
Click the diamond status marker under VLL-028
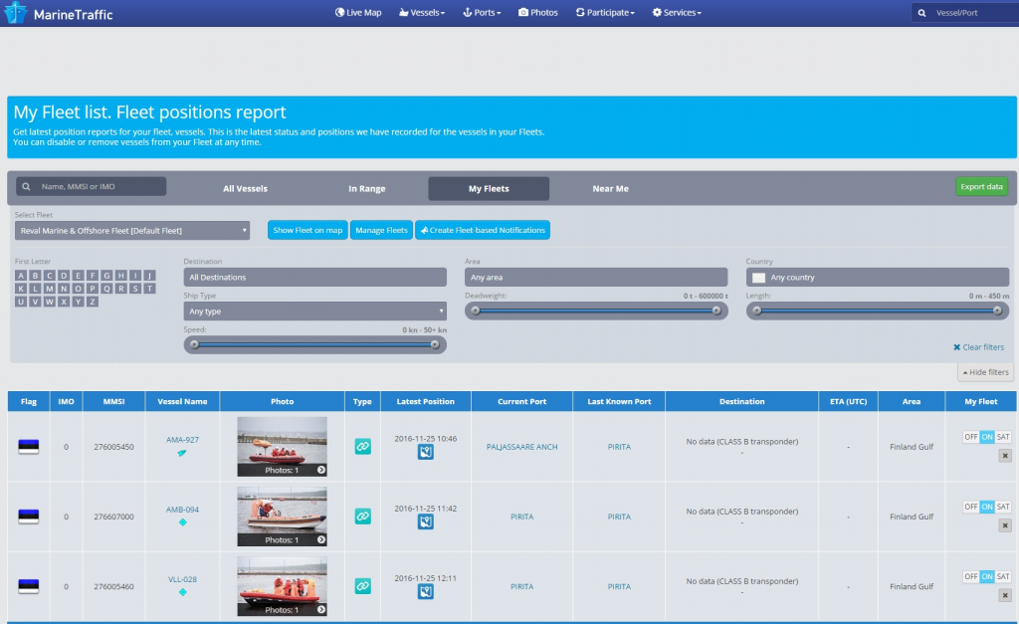pos(183,592)
